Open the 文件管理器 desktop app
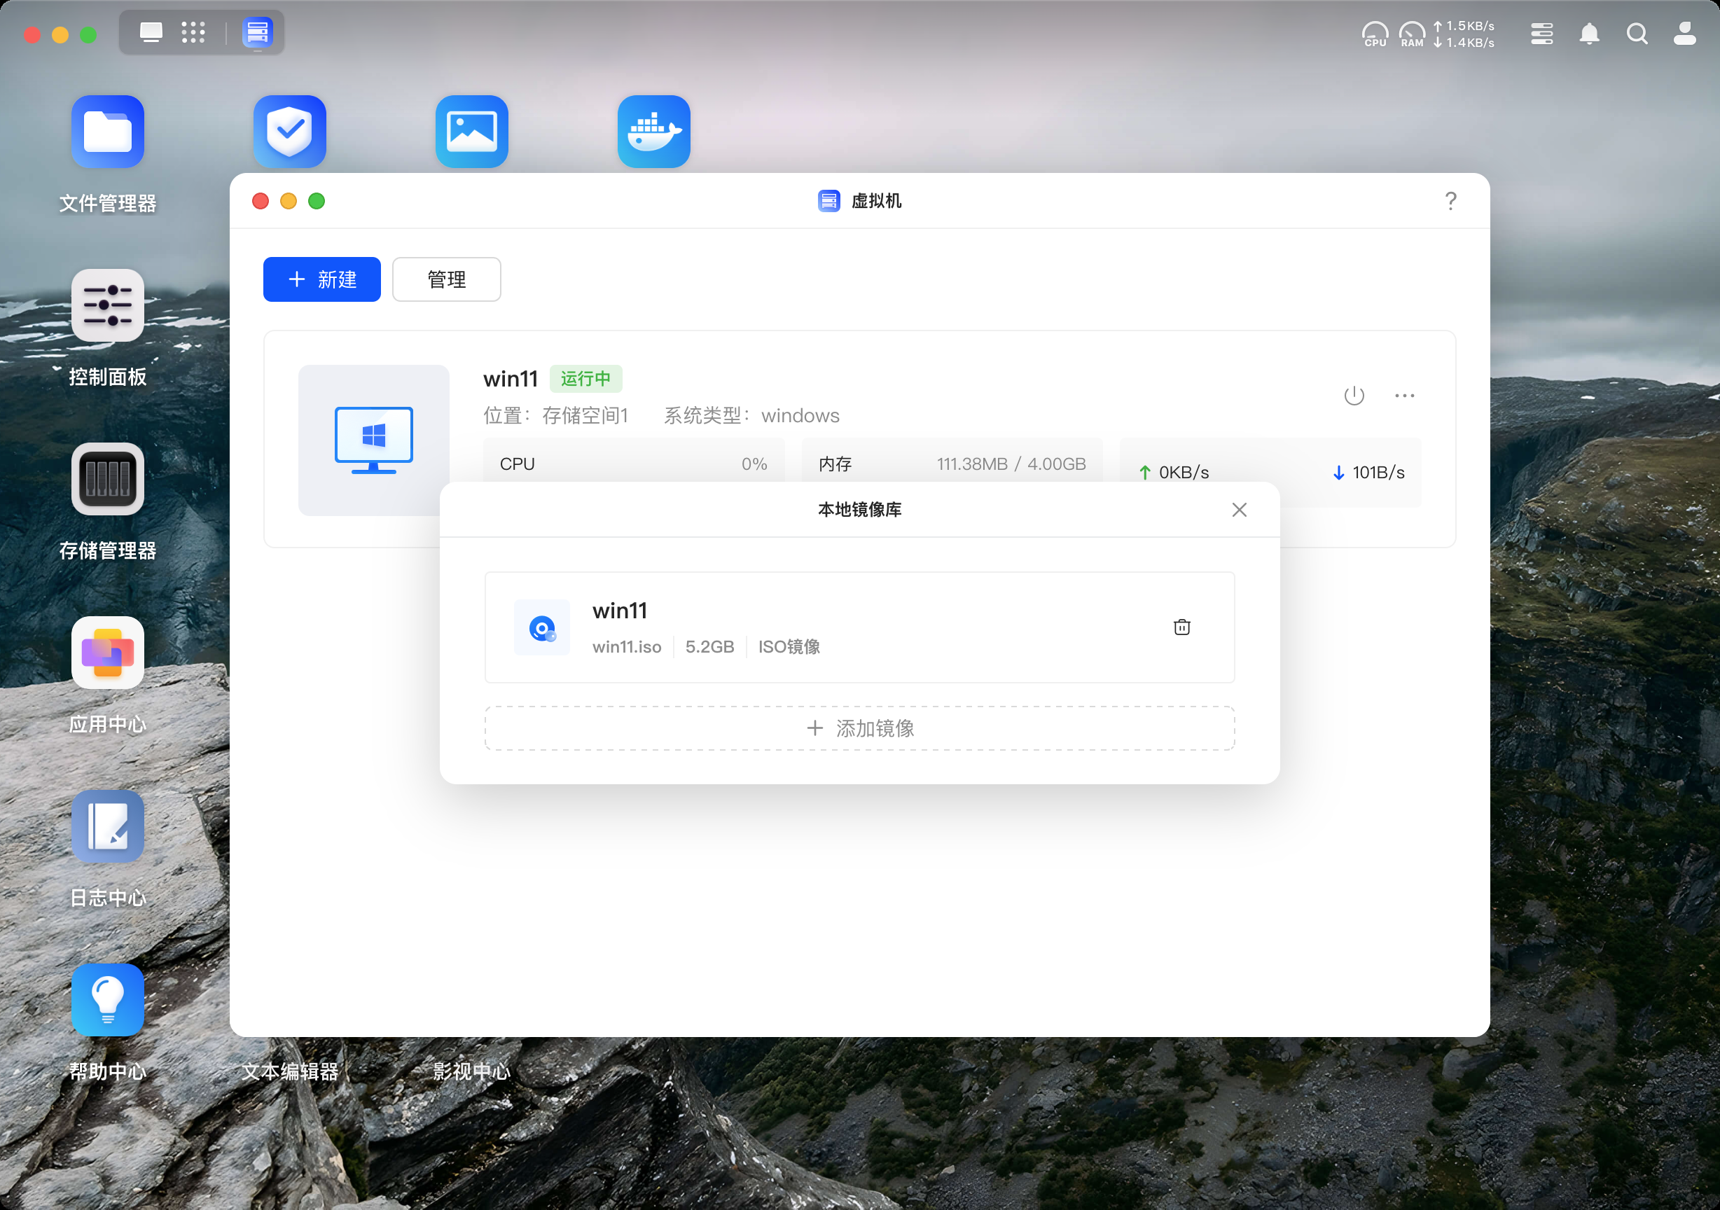Image resolution: width=1720 pixels, height=1210 pixels. point(108,132)
